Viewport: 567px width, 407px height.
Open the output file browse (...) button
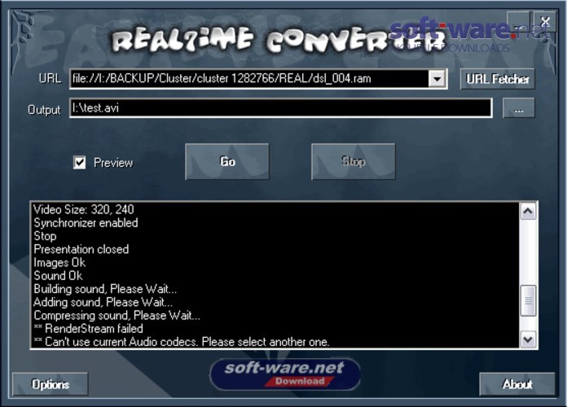[519, 107]
